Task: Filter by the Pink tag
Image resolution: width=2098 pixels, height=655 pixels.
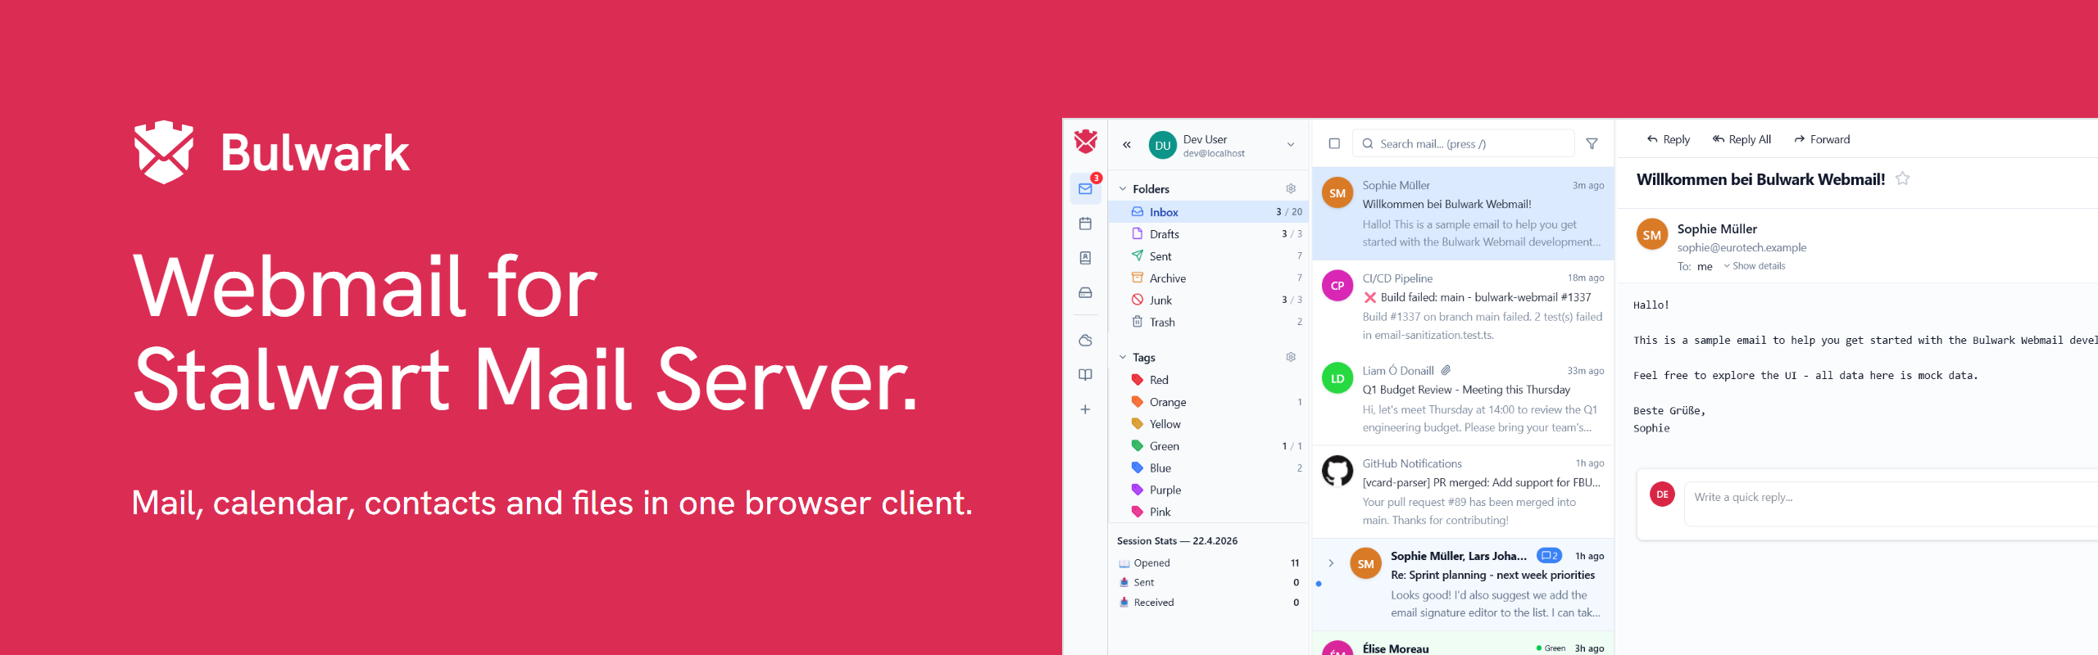Action: point(1209,512)
